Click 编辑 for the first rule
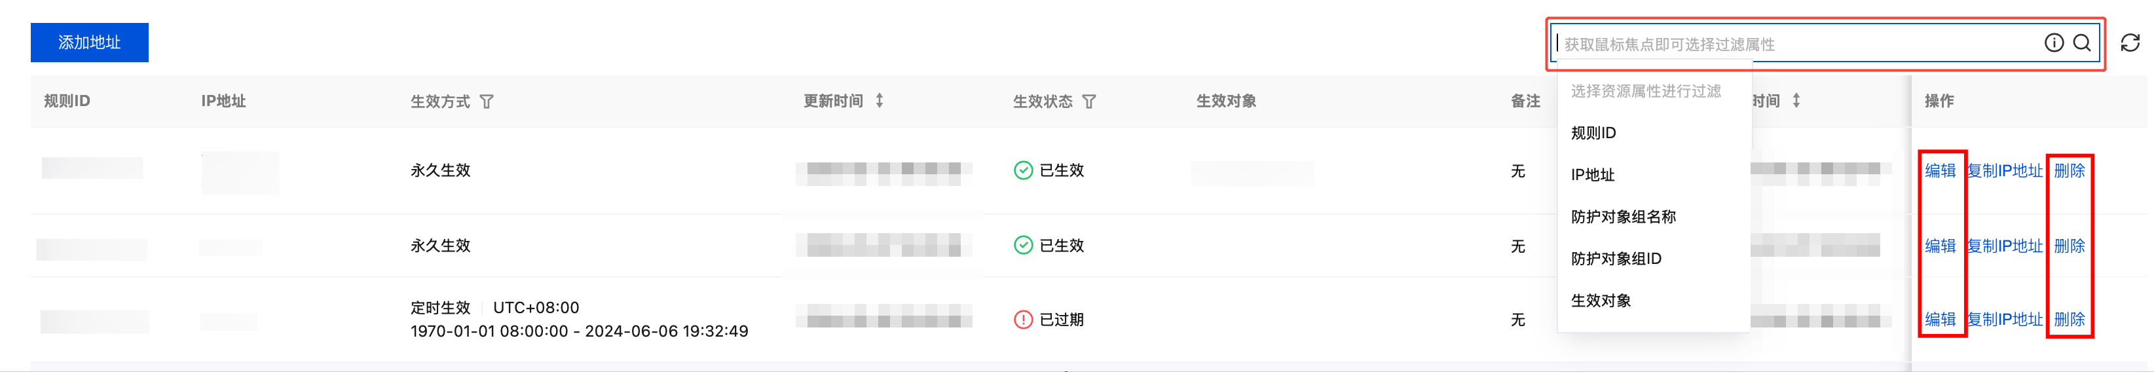The image size is (2154, 372). pyautogui.click(x=1940, y=170)
